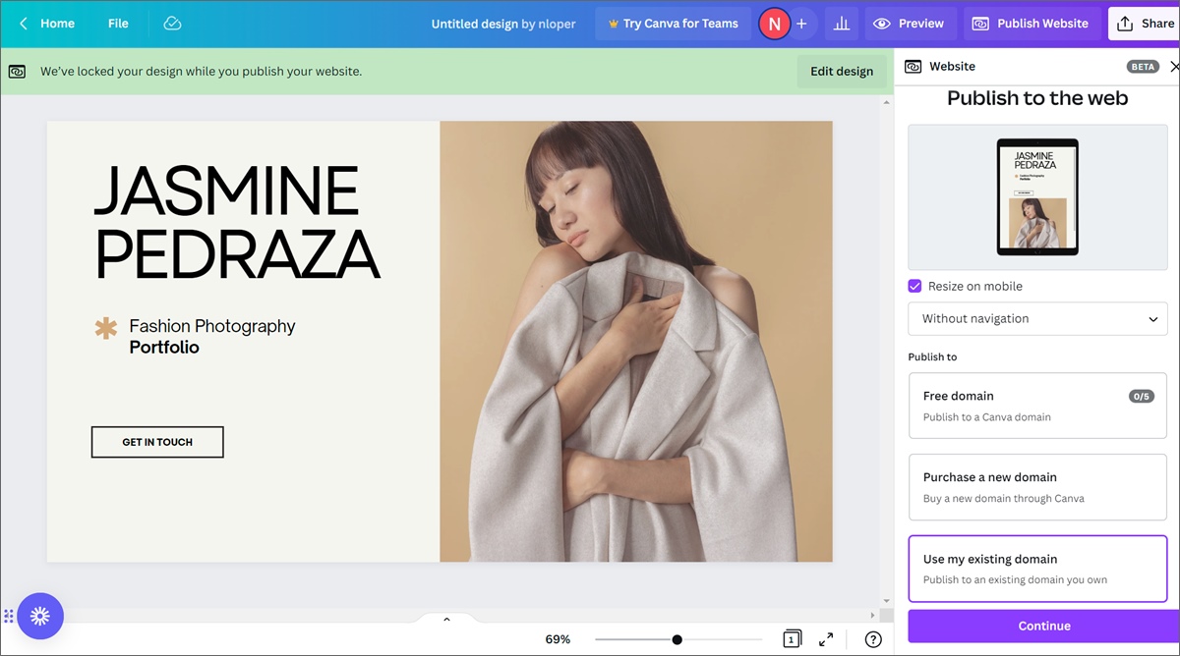Click the Continue button
Screen dimensions: 1180x656
coord(1043,626)
